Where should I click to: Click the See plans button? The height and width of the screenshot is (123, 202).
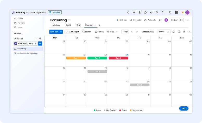(x=55, y=12)
